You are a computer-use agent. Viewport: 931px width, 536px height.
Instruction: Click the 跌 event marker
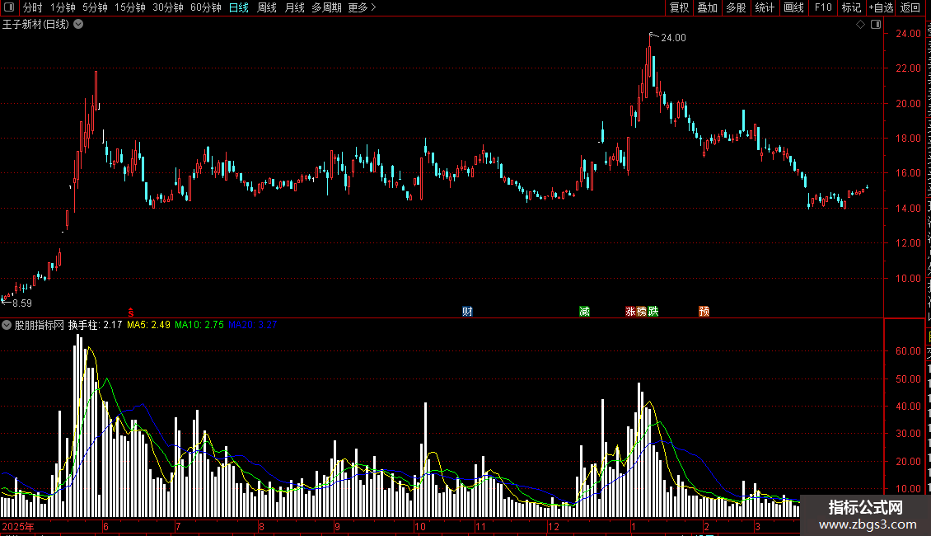point(653,312)
